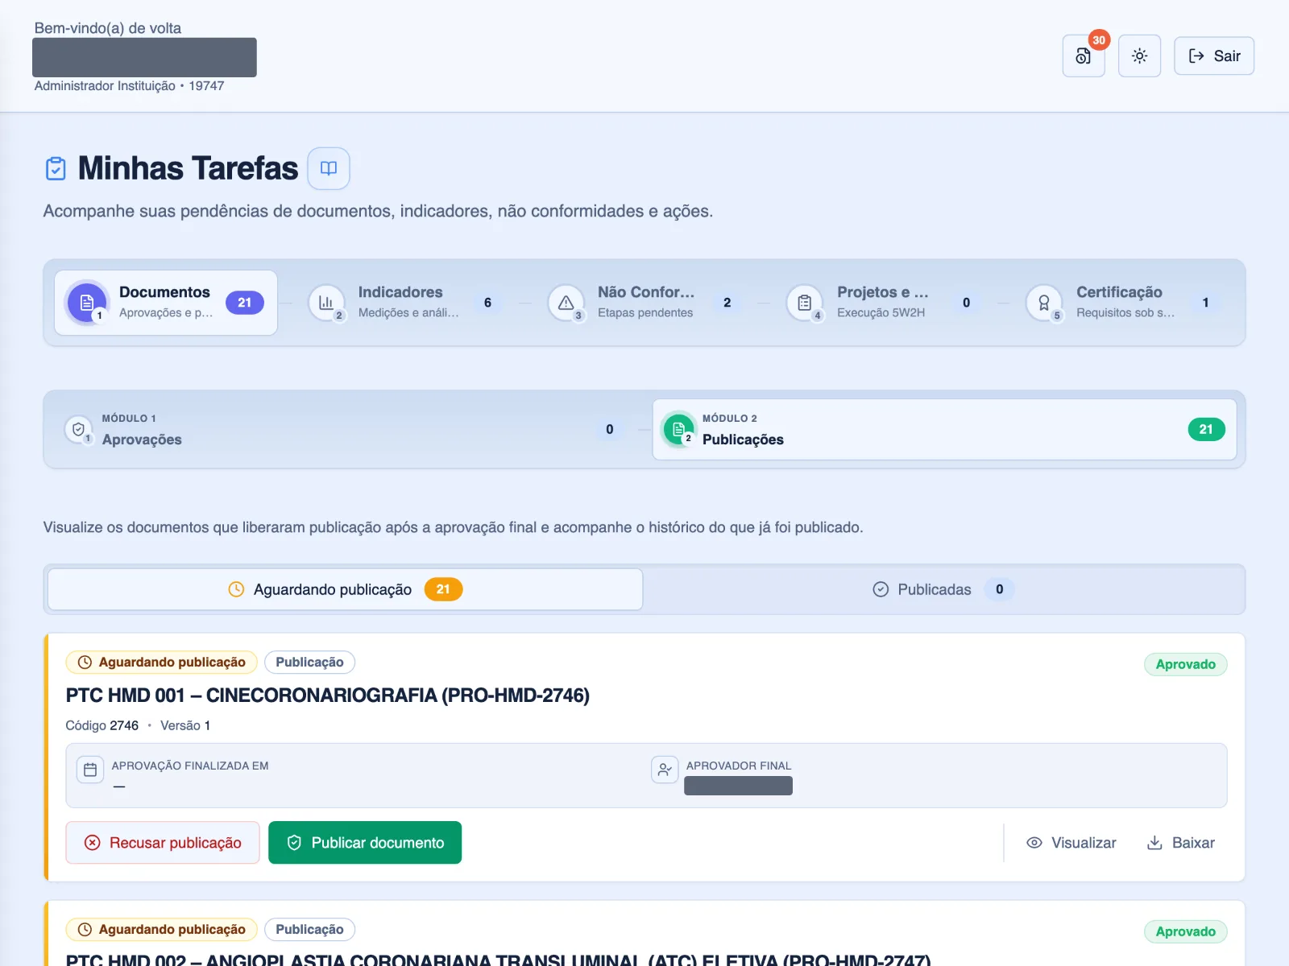Click Publicação tag on PTC HMD 002 card
1289x966 pixels.
309,929
